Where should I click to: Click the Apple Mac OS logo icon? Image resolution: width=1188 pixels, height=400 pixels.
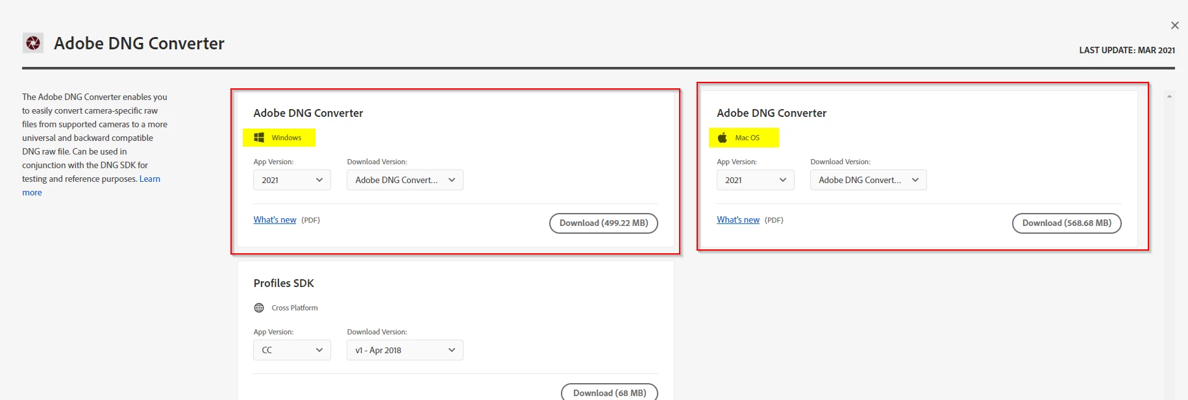723,138
